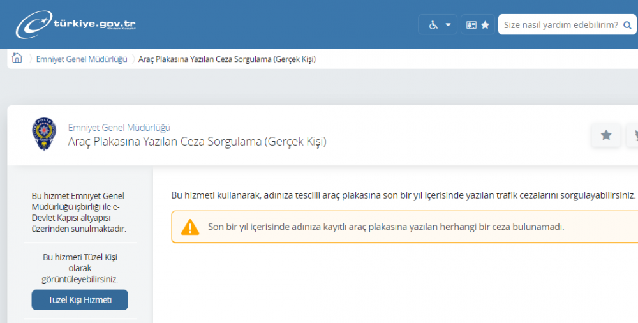Go to home via breadcrumb house icon

click(17, 58)
